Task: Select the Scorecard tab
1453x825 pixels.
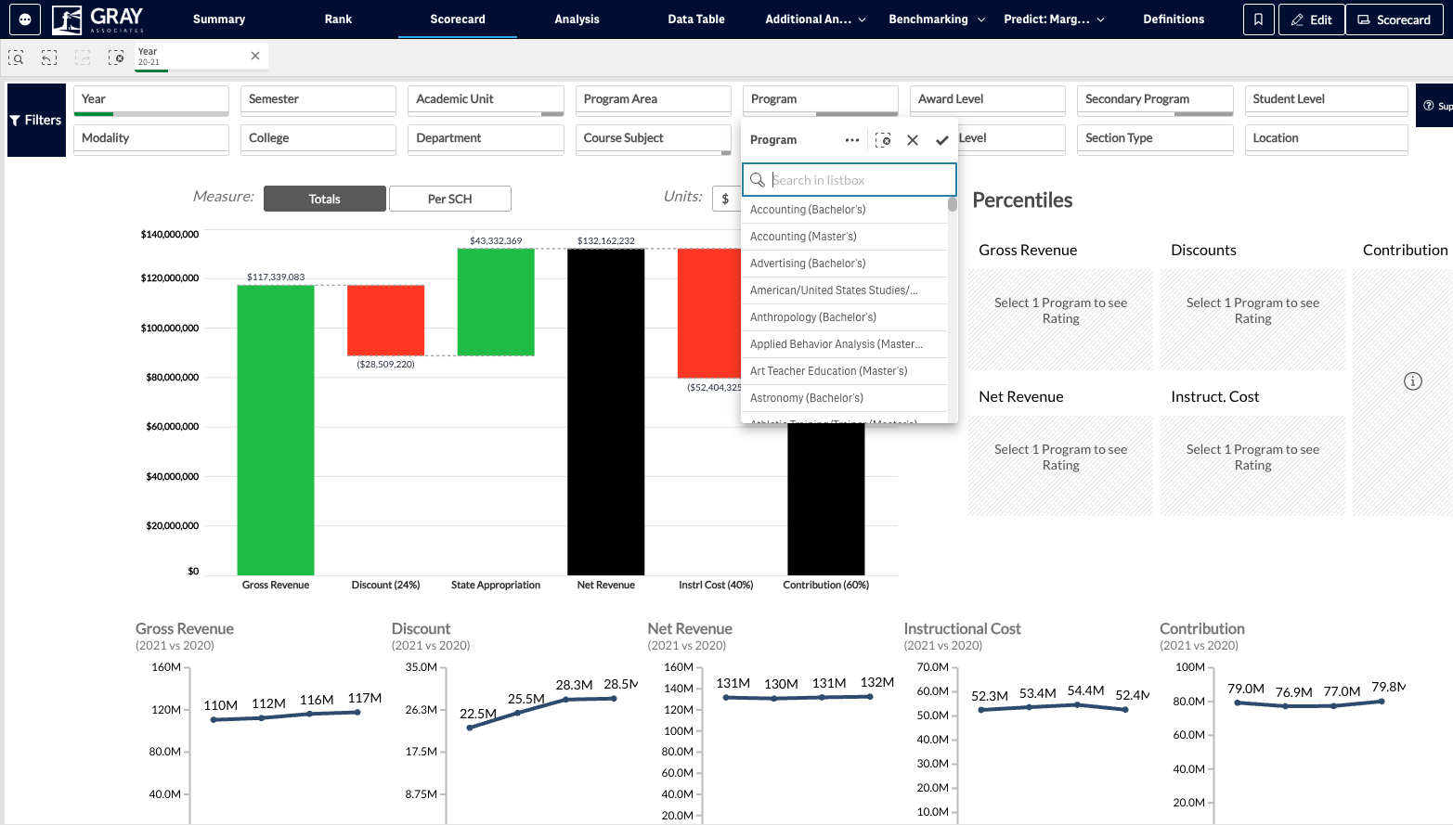Action: tap(458, 19)
